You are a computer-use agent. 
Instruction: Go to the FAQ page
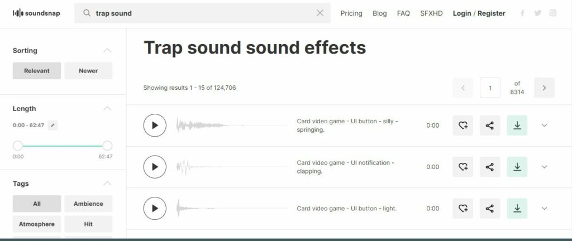[403, 13]
